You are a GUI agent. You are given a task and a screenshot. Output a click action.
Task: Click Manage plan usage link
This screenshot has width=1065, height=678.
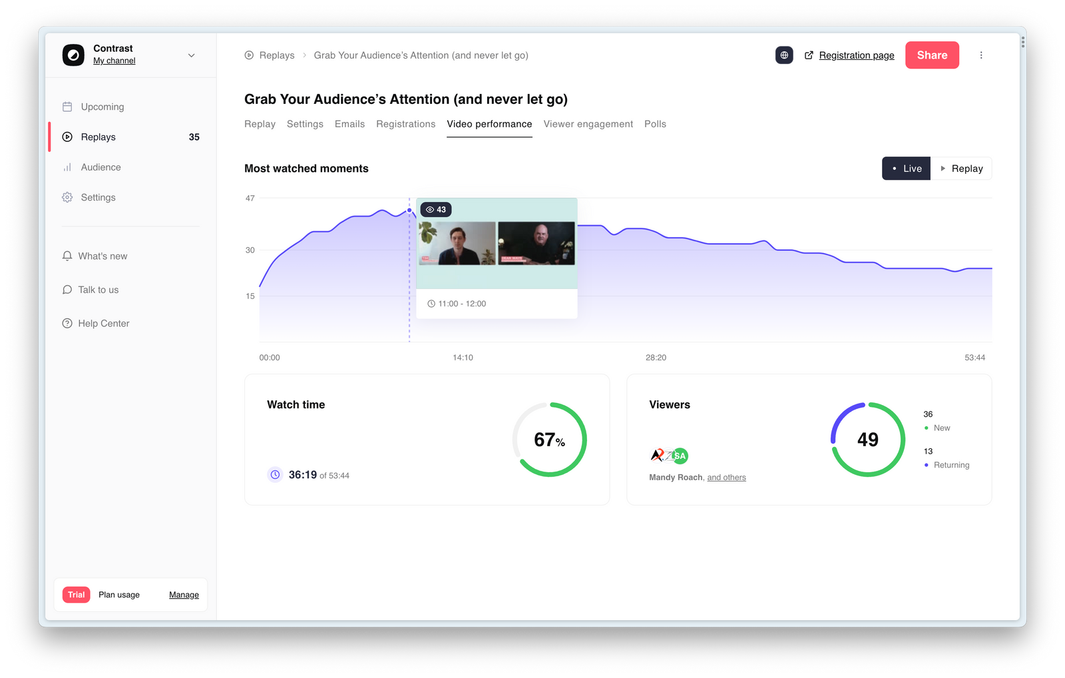pos(184,595)
